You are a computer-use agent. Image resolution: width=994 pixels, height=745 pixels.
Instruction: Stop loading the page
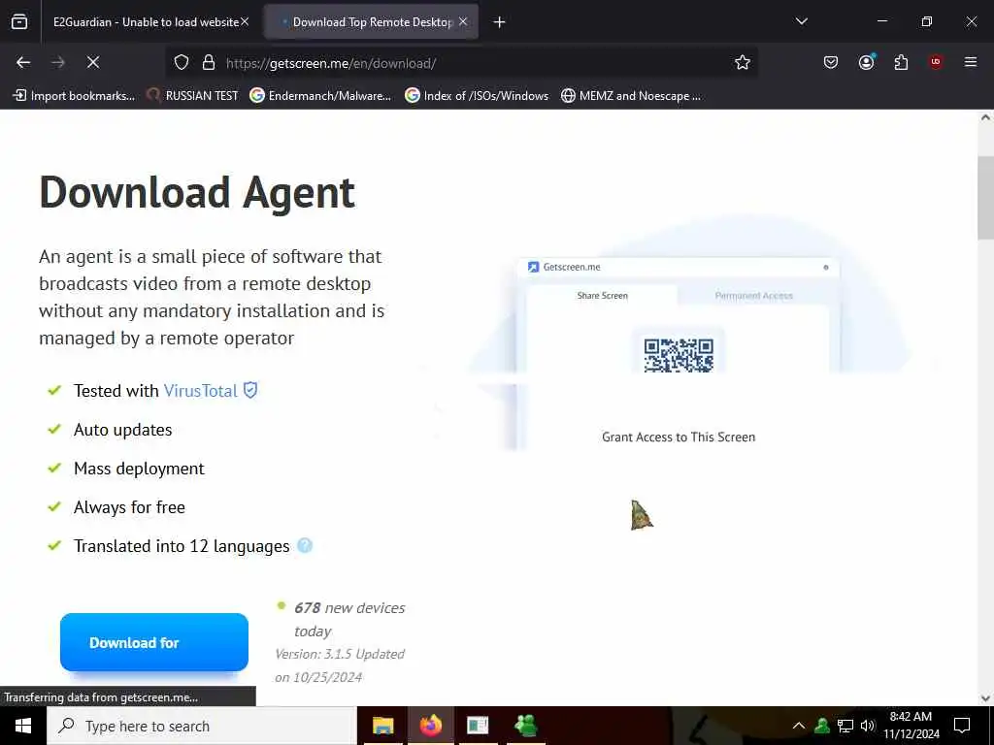click(93, 62)
